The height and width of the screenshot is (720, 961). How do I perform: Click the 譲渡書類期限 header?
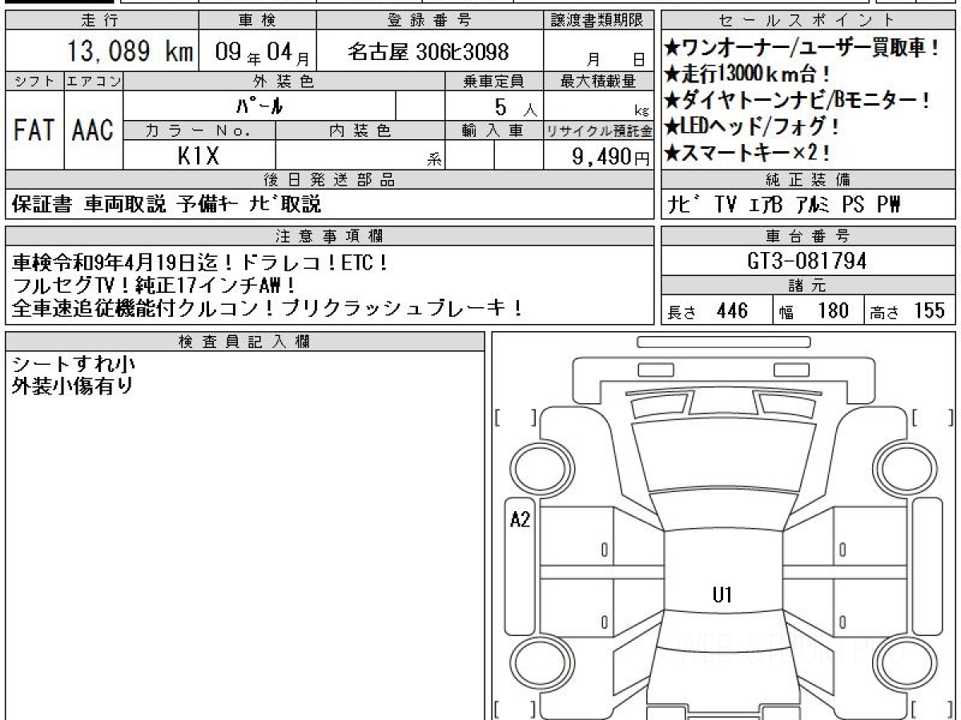pyautogui.click(x=597, y=20)
